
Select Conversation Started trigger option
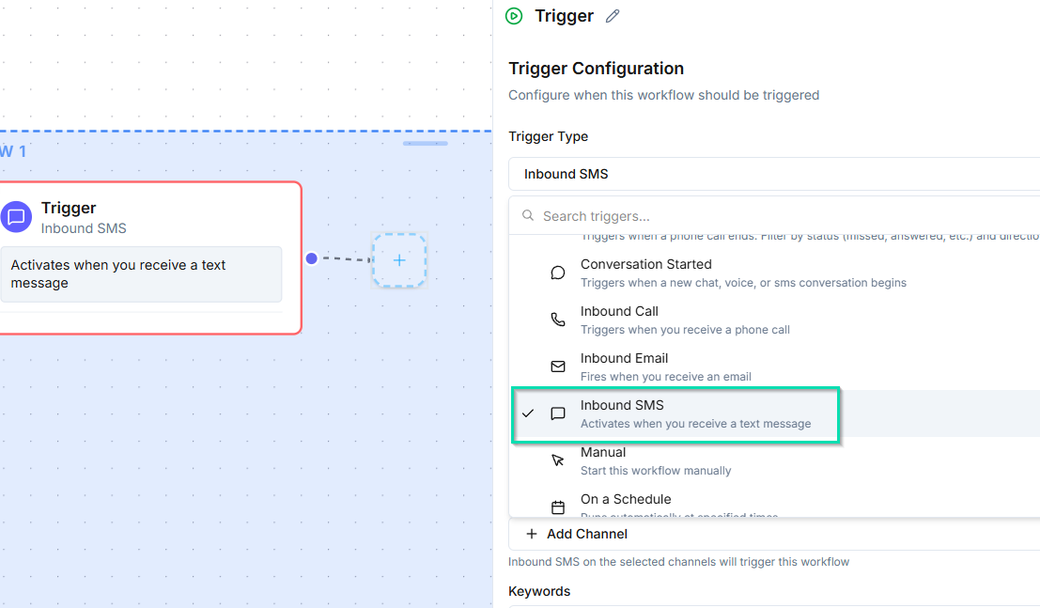click(774, 273)
